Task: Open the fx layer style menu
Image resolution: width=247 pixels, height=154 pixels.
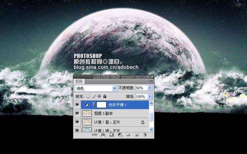Action: click(103, 134)
